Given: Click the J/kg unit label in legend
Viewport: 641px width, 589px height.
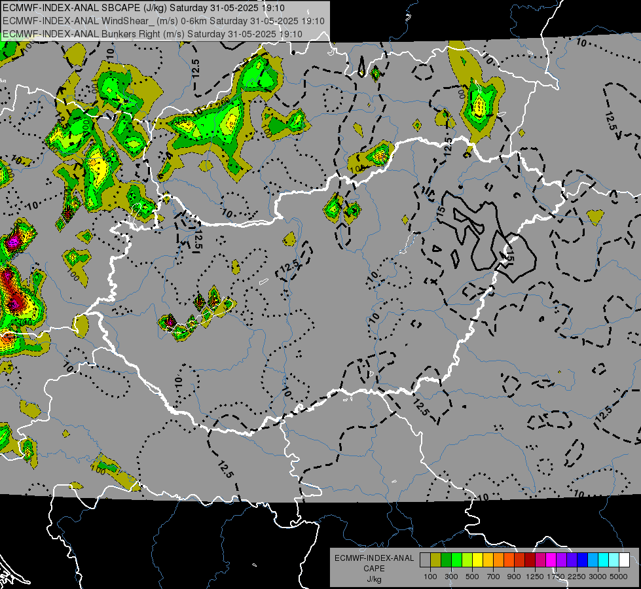Looking at the screenshot, I should point(374,579).
